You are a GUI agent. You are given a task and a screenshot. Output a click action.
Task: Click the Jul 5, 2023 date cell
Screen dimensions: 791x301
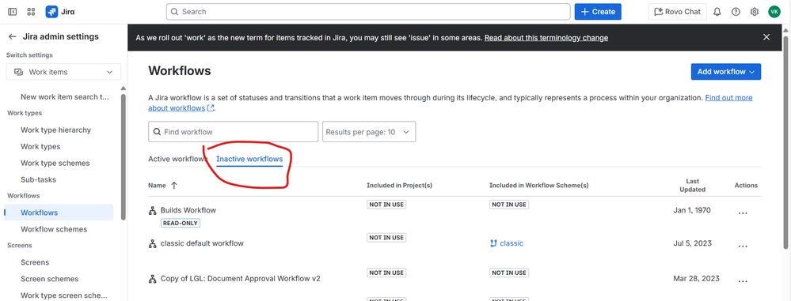693,243
